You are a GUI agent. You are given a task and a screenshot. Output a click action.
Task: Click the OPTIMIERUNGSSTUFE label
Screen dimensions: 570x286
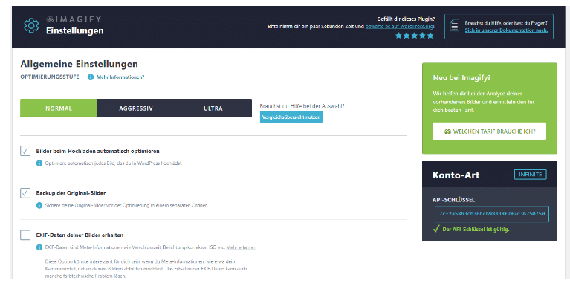pyautogui.click(x=50, y=77)
